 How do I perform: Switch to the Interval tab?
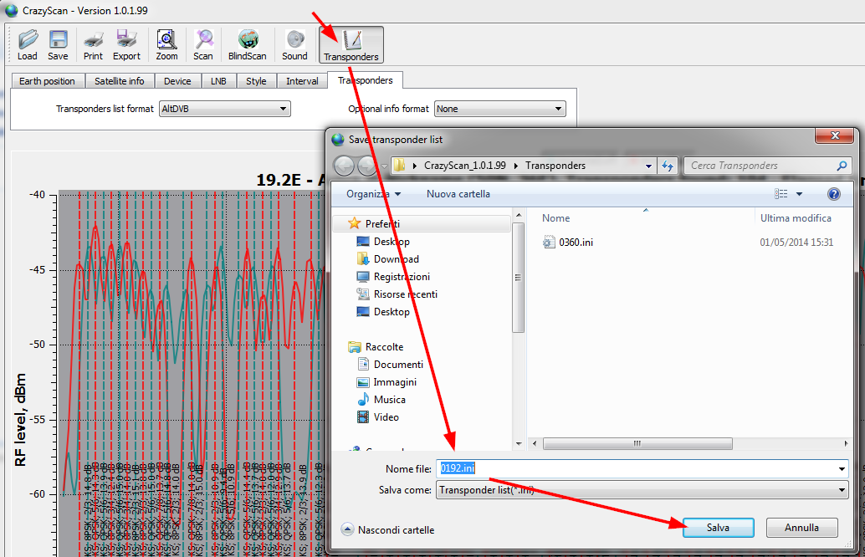[x=302, y=81]
